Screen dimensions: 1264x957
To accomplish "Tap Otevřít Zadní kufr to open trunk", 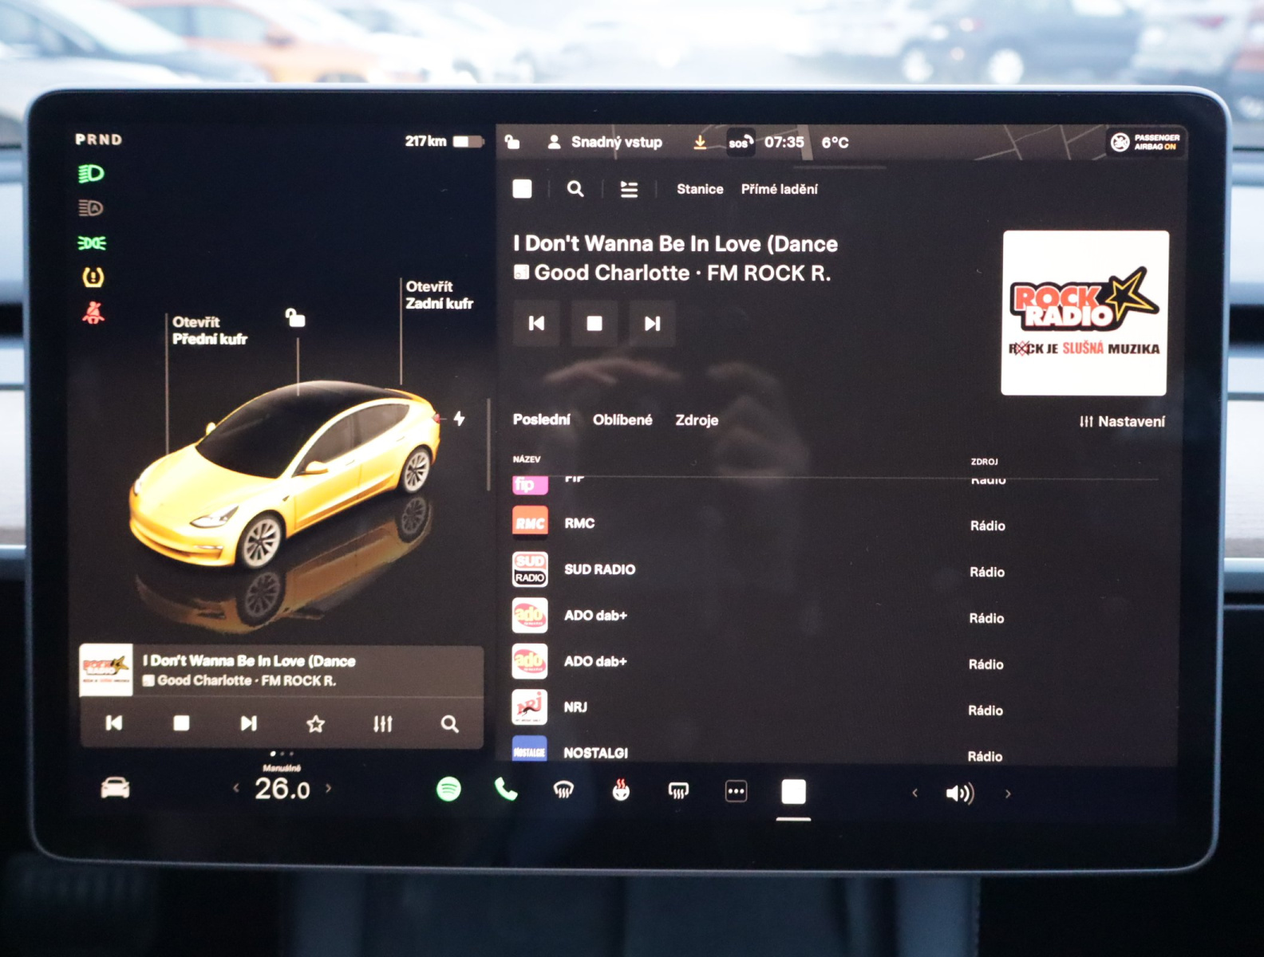I will tap(439, 295).
